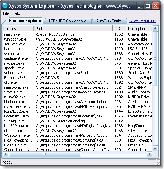Select the spoolsv.exe process row
The width and height of the screenshot is (164, 169).
(78, 68)
